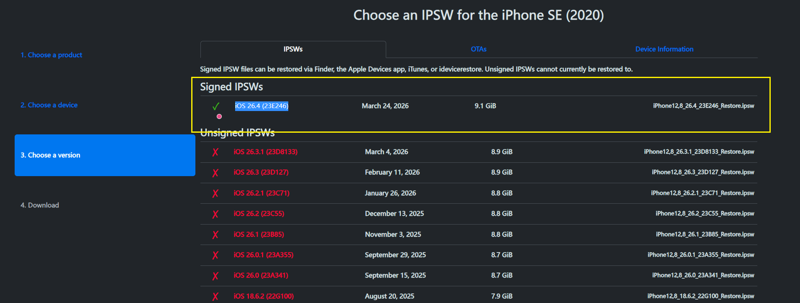Open the iOS 18.6.2 (22G100) entry

click(x=264, y=296)
